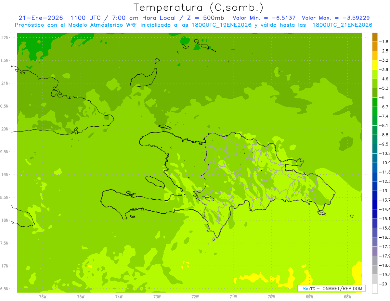Click the "-1.8" colorbar label

384,42
